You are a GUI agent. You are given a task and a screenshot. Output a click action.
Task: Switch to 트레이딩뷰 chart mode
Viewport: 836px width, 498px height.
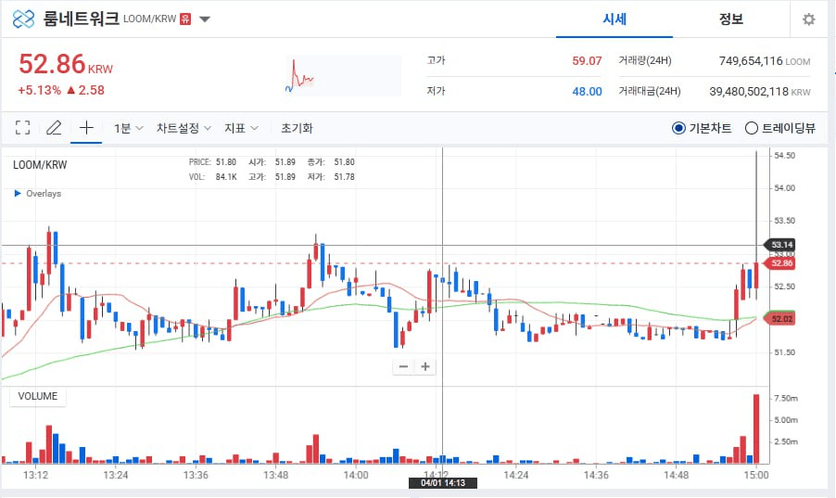point(752,128)
